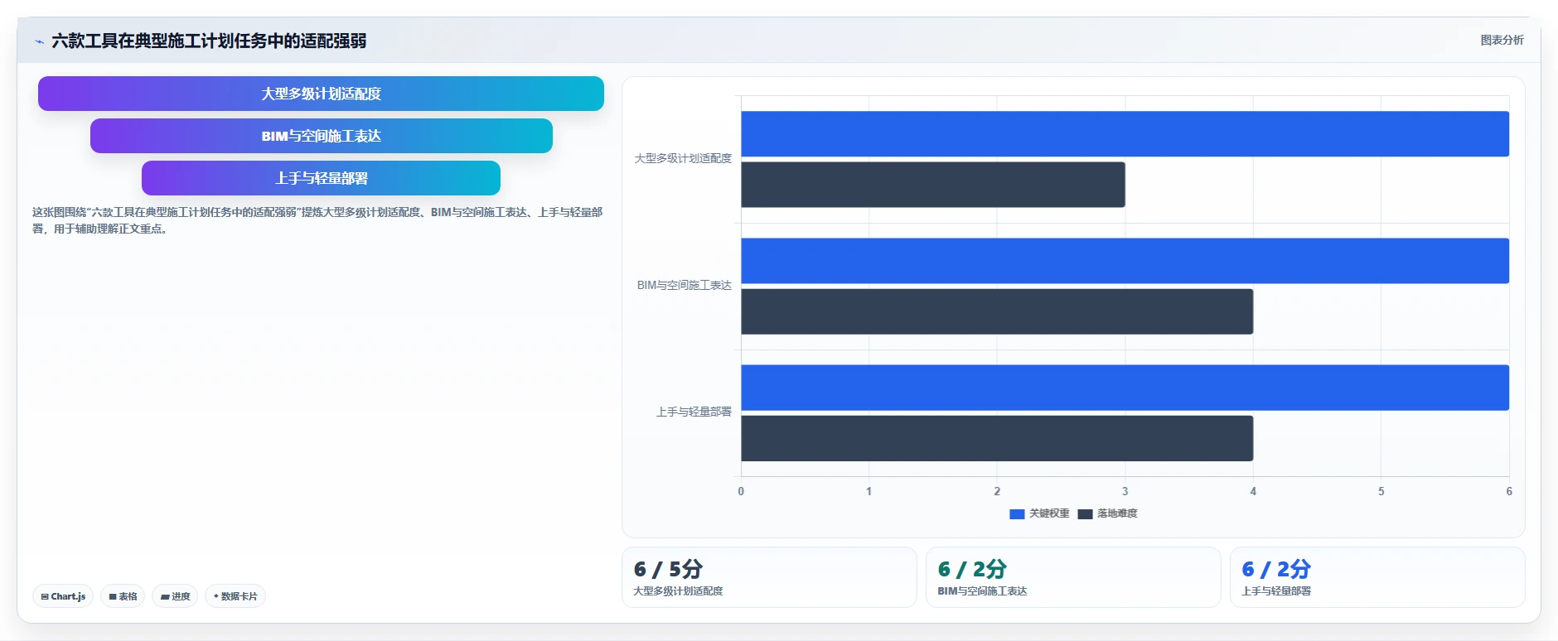This screenshot has width=1558, height=641.
Task: Click the chart axis label 上手与轻量部署
Action: pyautogui.click(x=694, y=412)
